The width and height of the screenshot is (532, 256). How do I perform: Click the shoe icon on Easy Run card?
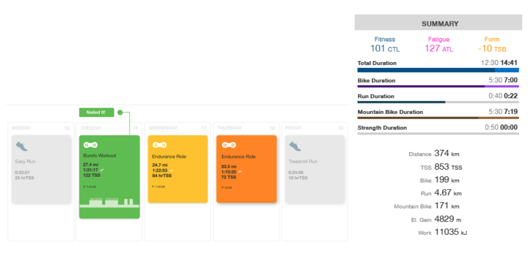(x=21, y=146)
